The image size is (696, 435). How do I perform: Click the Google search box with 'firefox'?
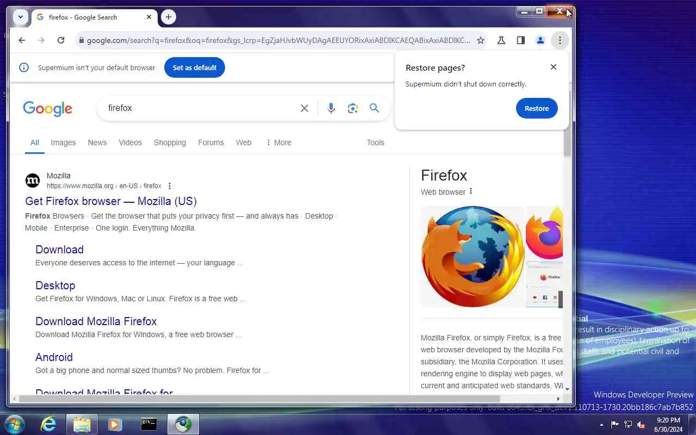coord(201,108)
